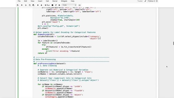Image resolution: width=174 pixels, height=98 pixels.
Task: Click 'colNames = dataset.columns.values.tolist()' line
Action: pyautogui.click(x=60, y=74)
